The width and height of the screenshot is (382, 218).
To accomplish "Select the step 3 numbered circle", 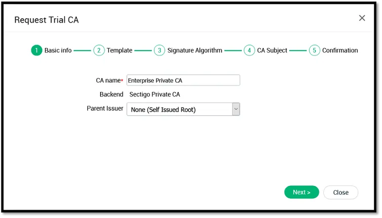I will (x=159, y=50).
